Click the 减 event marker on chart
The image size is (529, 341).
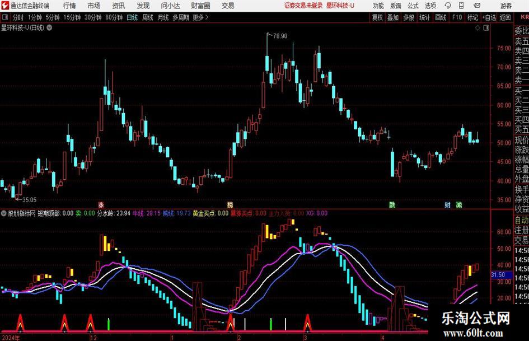click(x=459, y=204)
